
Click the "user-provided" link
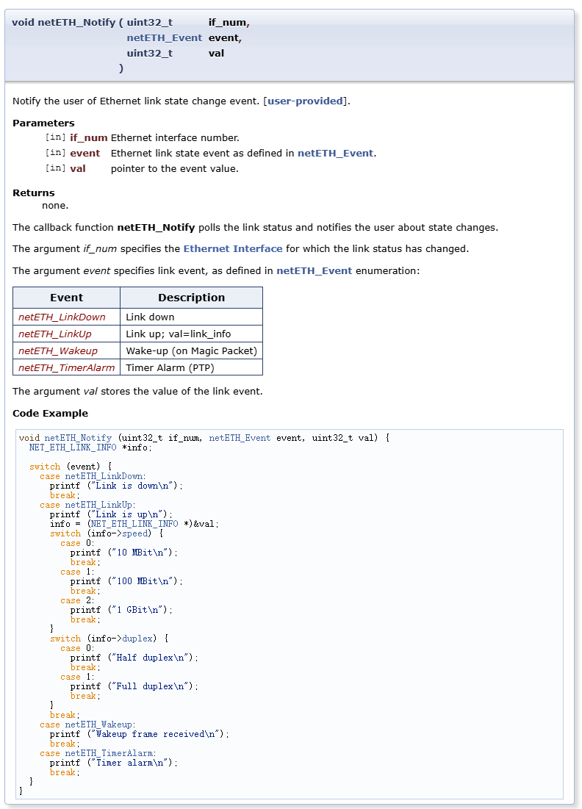(305, 101)
